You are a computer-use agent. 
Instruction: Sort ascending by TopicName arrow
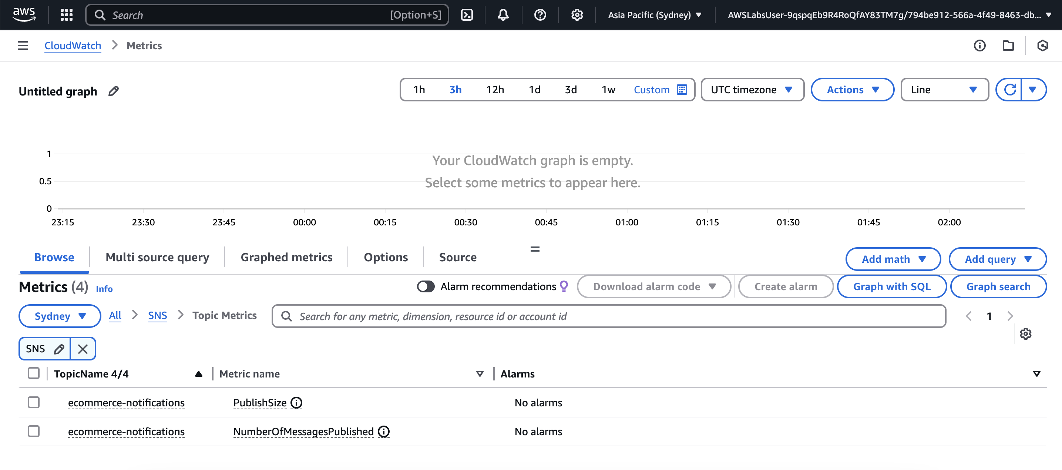pyautogui.click(x=198, y=373)
